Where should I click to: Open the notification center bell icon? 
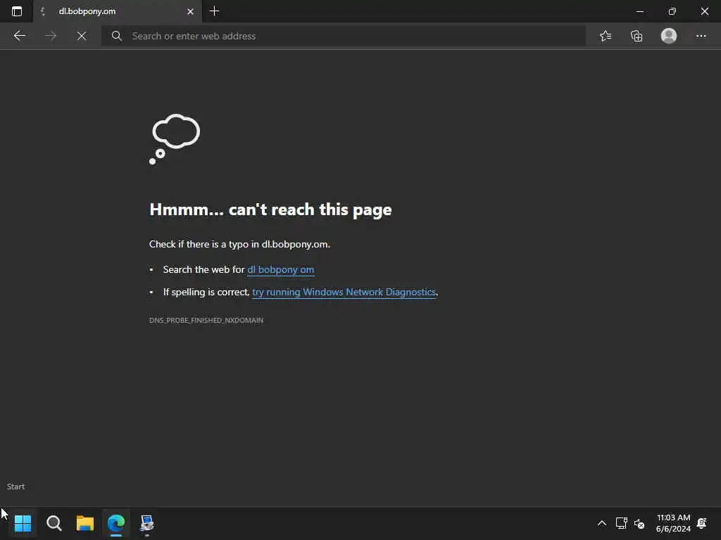[x=702, y=523]
